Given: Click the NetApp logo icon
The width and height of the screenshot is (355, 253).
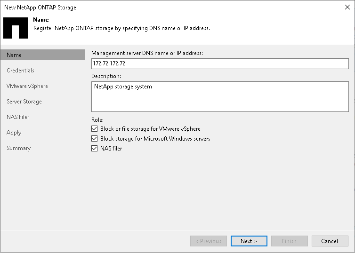Looking at the screenshot, I should point(16,28).
